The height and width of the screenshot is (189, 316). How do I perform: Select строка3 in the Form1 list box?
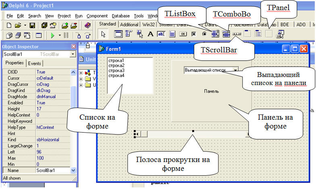116,71
